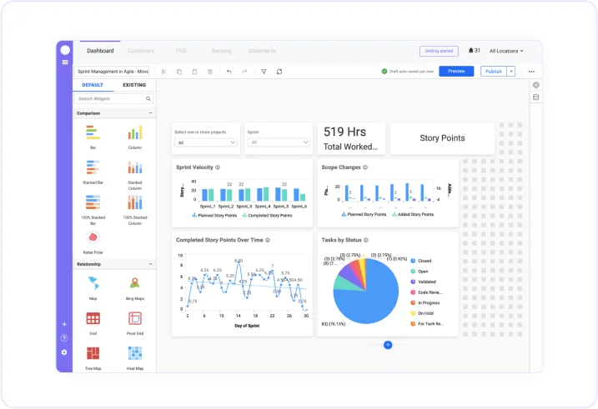Switch to the EXISTING widgets tab
The width and height of the screenshot is (598, 409).
[x=134, y=85]
